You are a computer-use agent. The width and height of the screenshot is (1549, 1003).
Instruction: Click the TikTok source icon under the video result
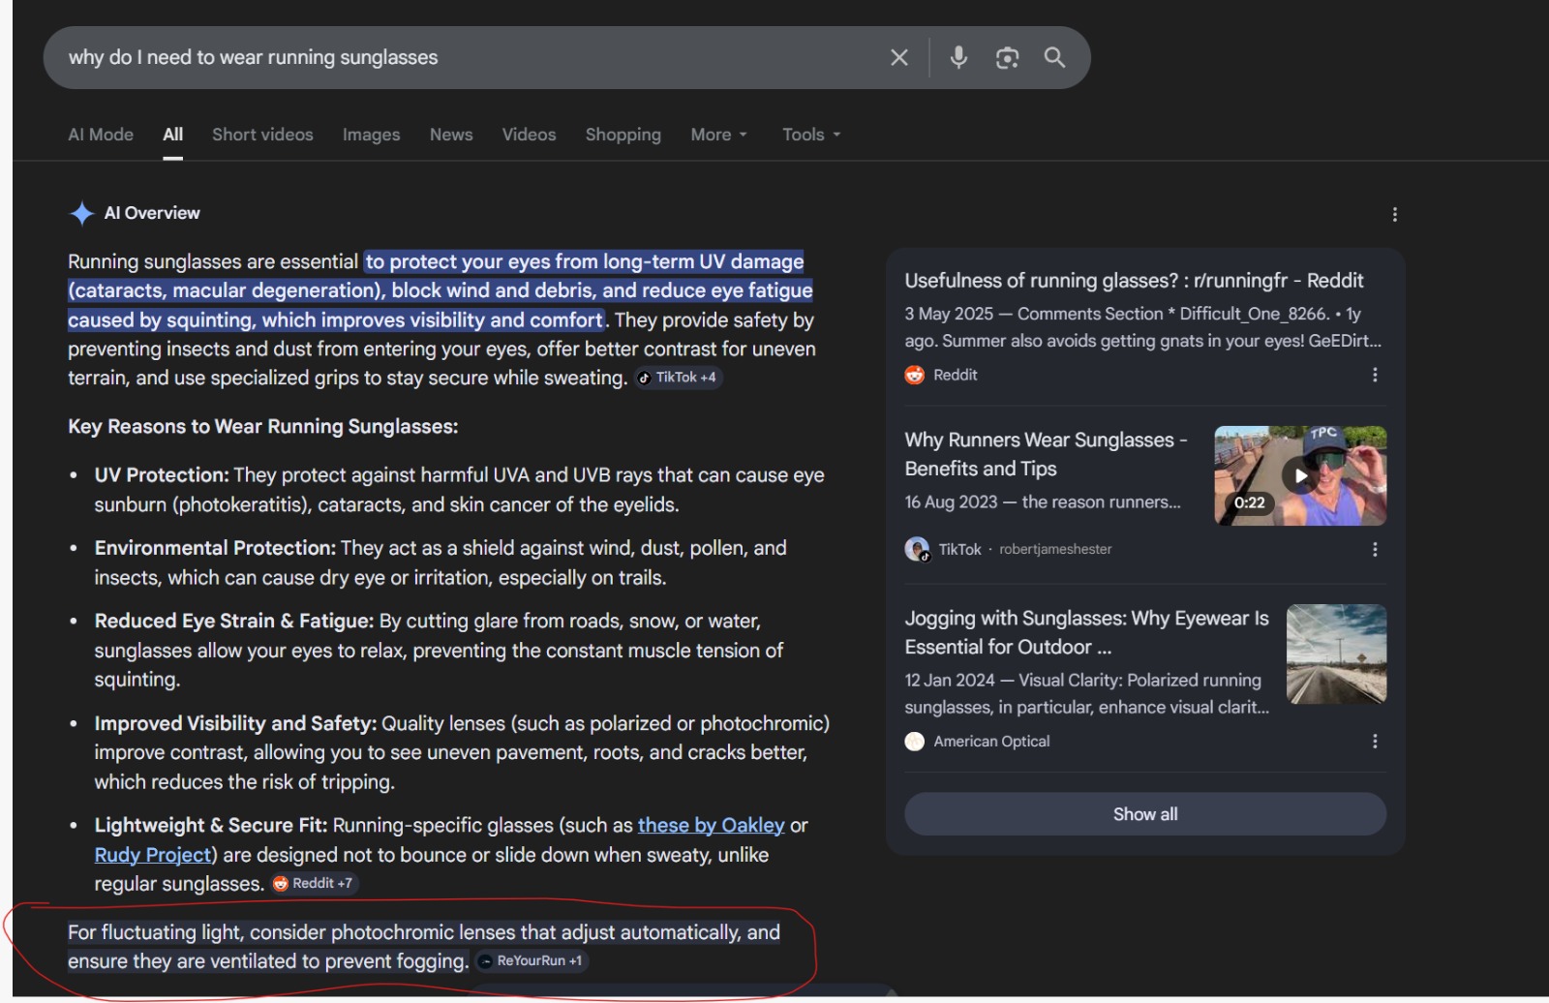(918, 549)
